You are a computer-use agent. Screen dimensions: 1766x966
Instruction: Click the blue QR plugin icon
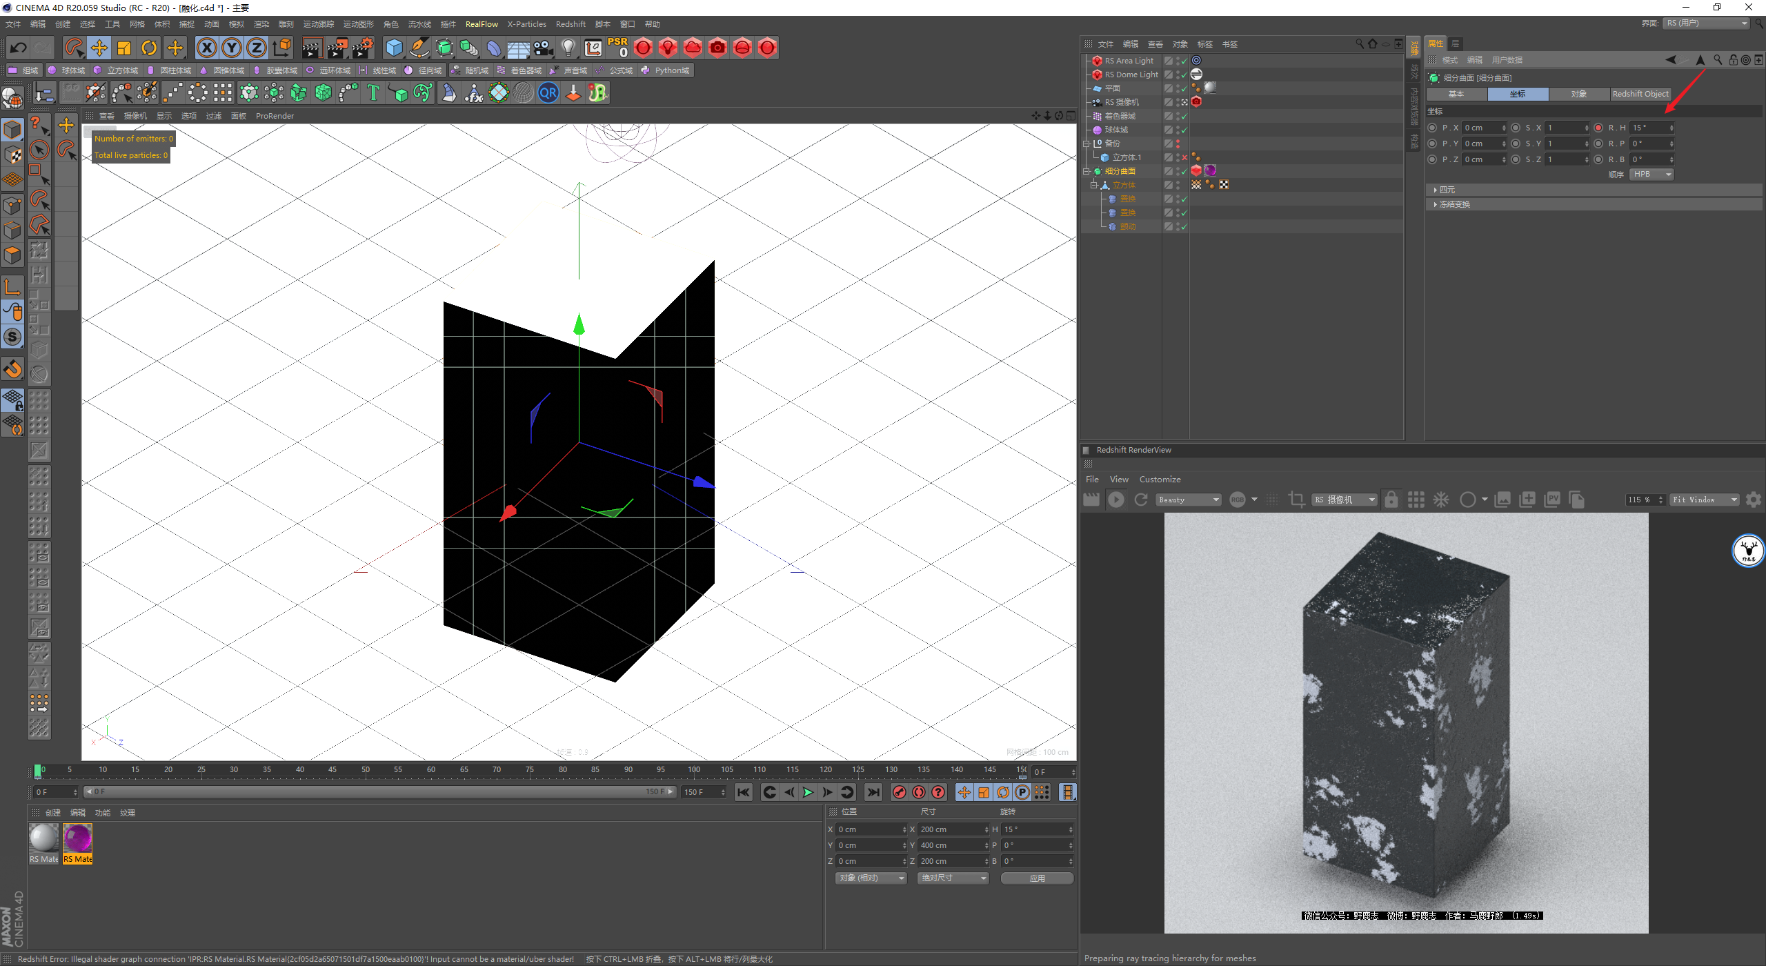click(548, 92)
